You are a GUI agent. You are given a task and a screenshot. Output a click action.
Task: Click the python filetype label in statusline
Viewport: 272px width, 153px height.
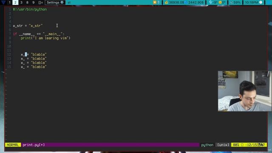[x=207, y=145]
